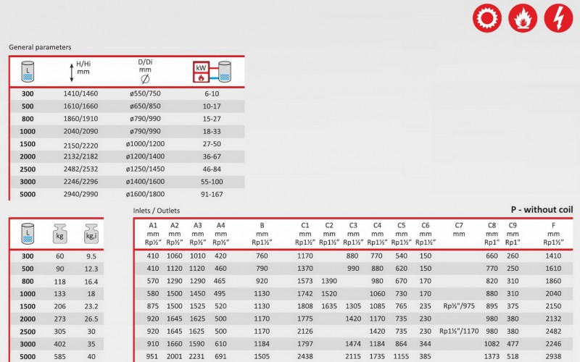Viewport: 580px width, 362px height.
Task: Click the F column header
Action: point(553,225)
